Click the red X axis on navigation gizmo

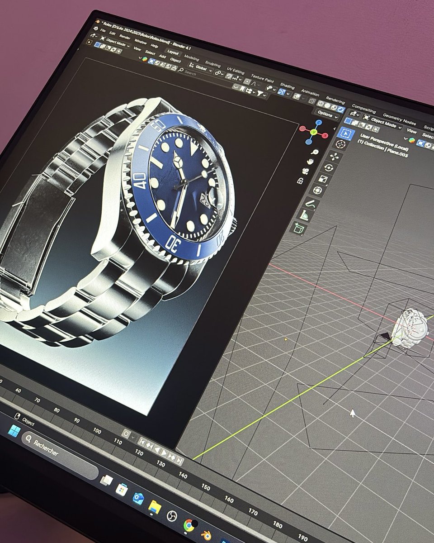(325, 135)
